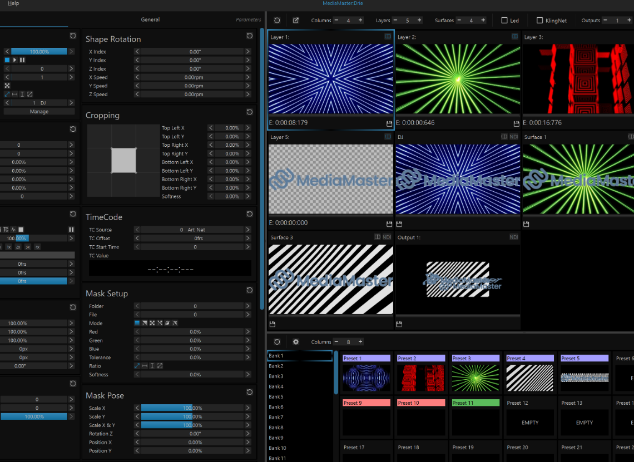Toggle Layer 5 split-view icon
This screenshot has height=462, width=634.
point(388,137)
